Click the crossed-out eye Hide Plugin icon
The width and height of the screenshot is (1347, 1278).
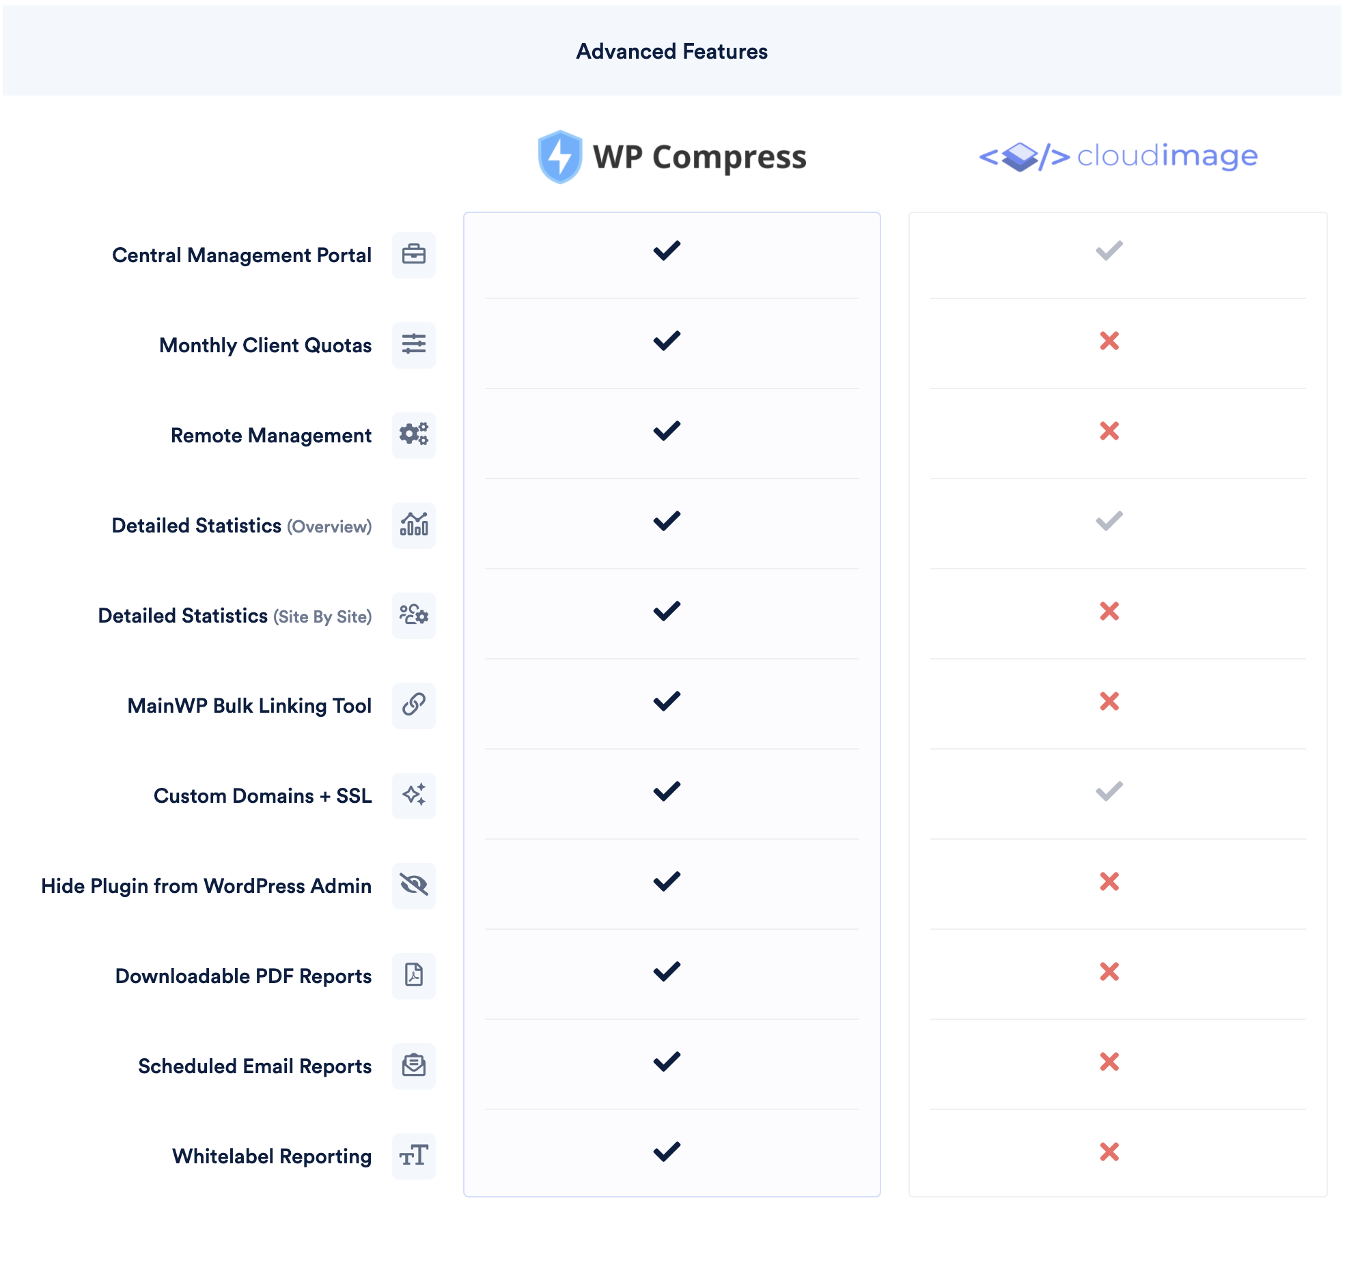click(x=413, y=885)
